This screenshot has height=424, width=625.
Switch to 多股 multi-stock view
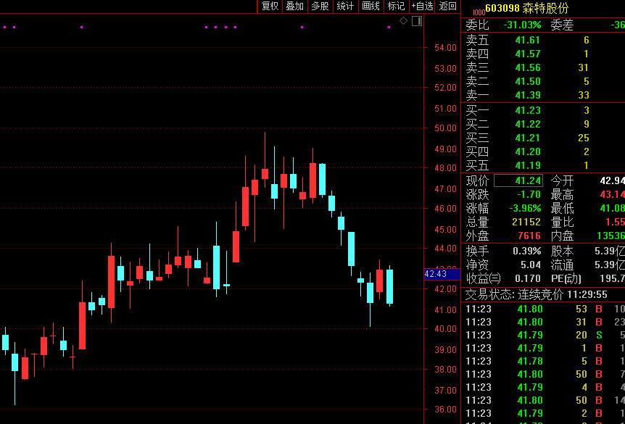(320, 7)
